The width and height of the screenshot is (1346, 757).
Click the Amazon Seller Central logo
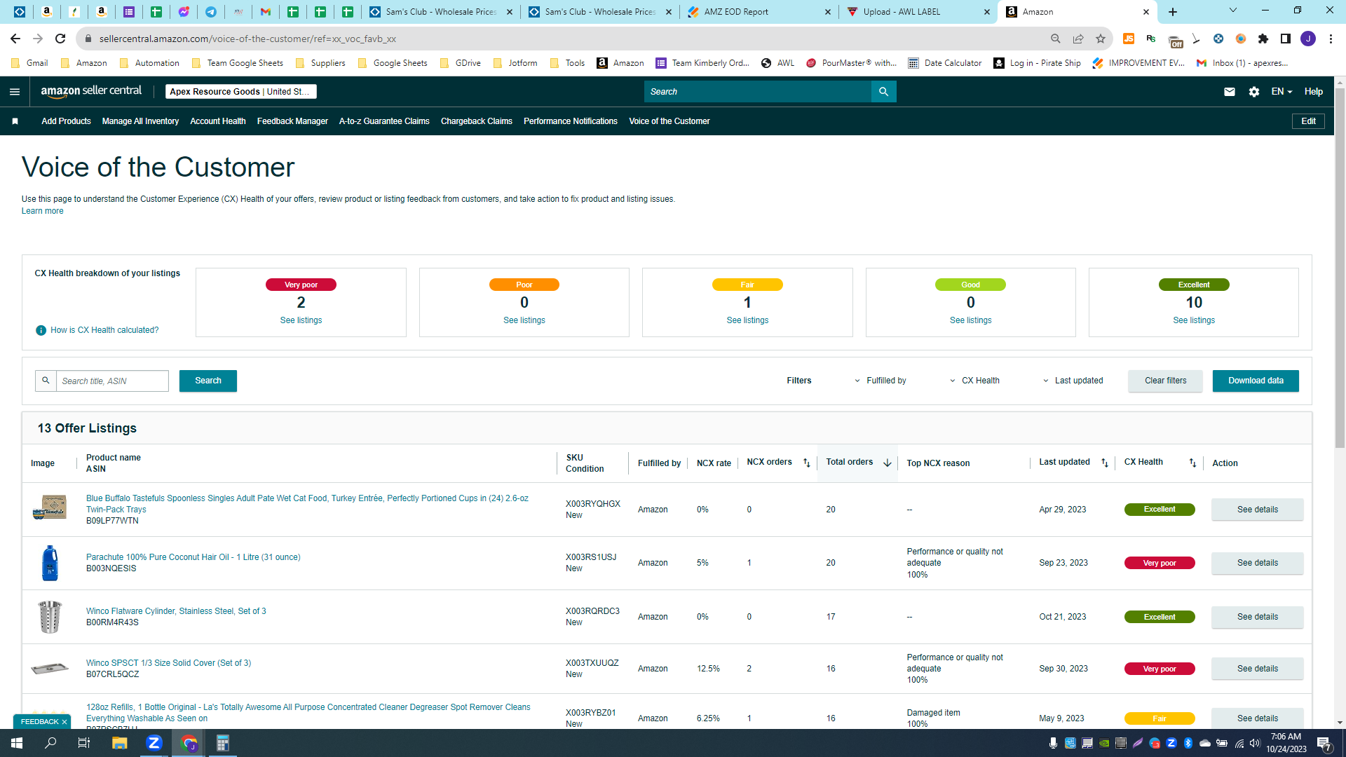91,91
